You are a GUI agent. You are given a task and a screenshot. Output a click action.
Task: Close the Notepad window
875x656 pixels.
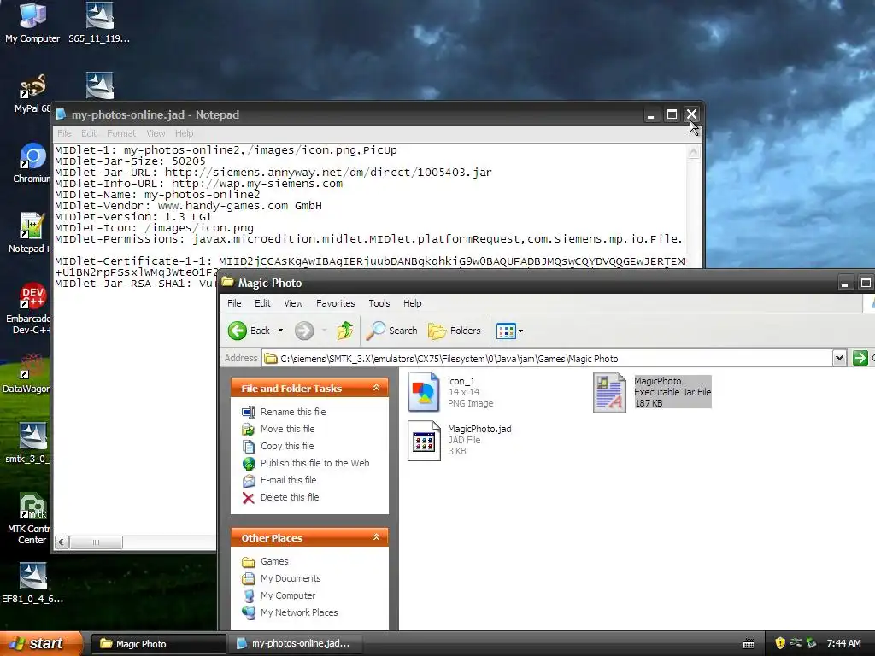pyautogui.click(x=691, y=115)
